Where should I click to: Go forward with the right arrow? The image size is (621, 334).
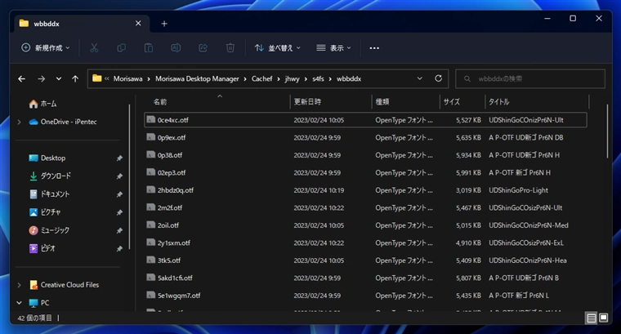click(x=41, y=78)
